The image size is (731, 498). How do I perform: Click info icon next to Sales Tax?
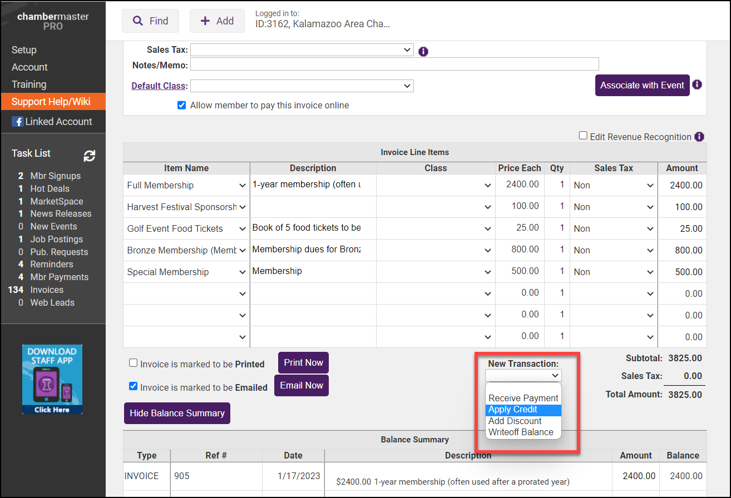[423, 52]
